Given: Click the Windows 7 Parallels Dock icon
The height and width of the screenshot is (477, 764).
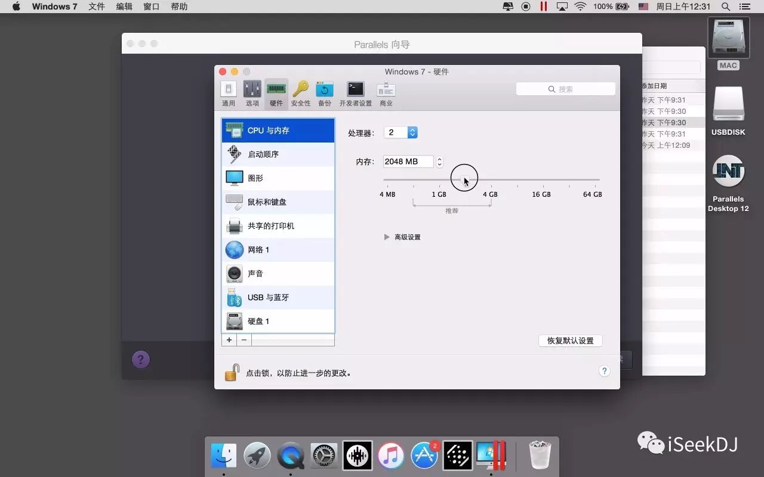Looking at the screenshot, I should (491, 456).
